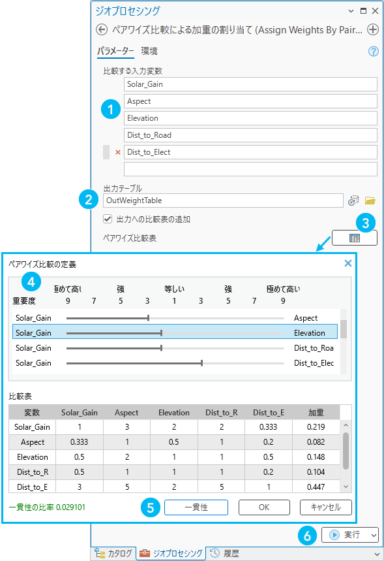Click the OutWeightTable output field
The image size is (384, 561).
[223, 200]
